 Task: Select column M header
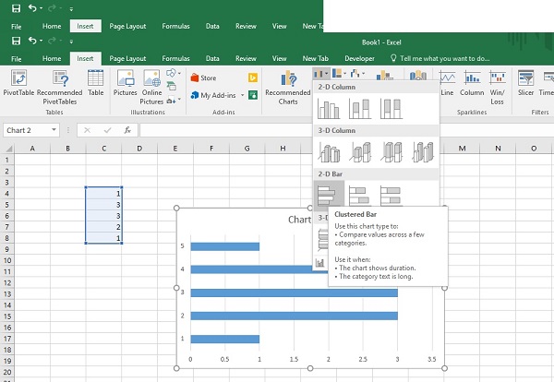click(463, 149)
